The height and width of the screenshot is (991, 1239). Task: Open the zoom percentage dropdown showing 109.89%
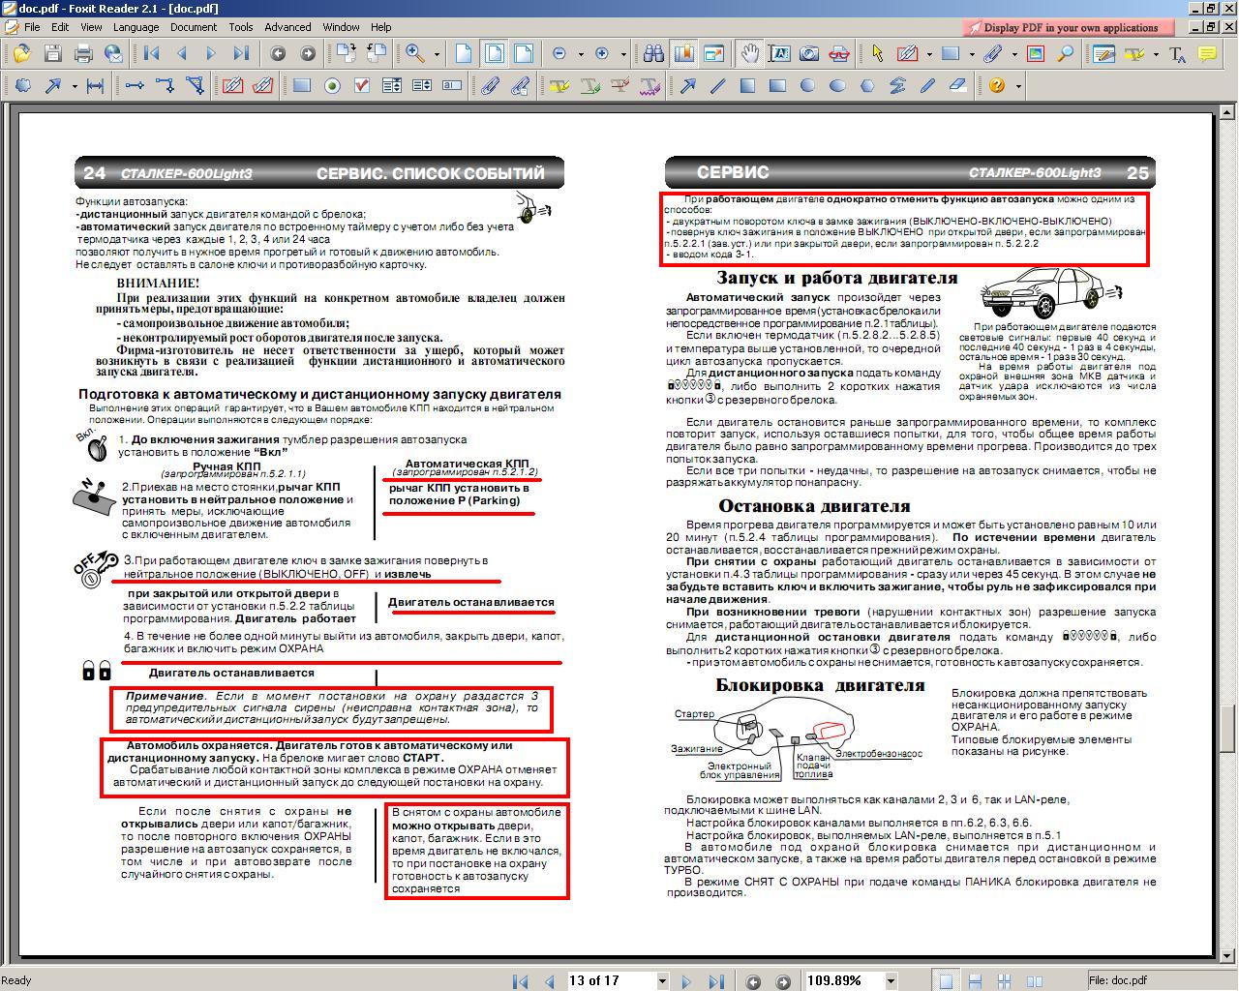tap(891, 981)
